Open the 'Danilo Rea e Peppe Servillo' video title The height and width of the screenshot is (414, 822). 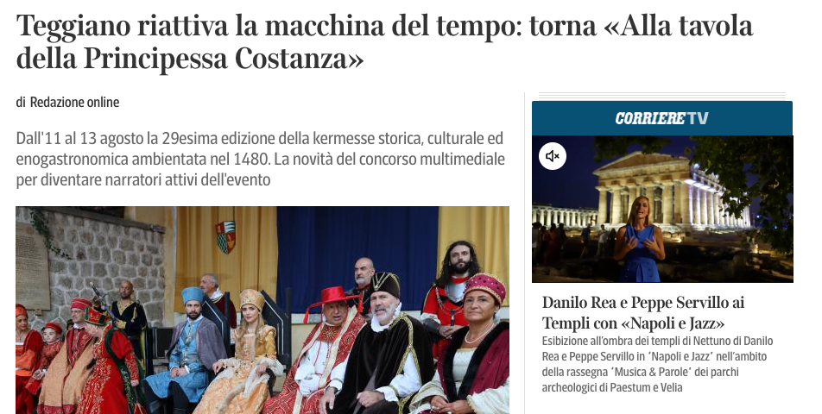643,312
